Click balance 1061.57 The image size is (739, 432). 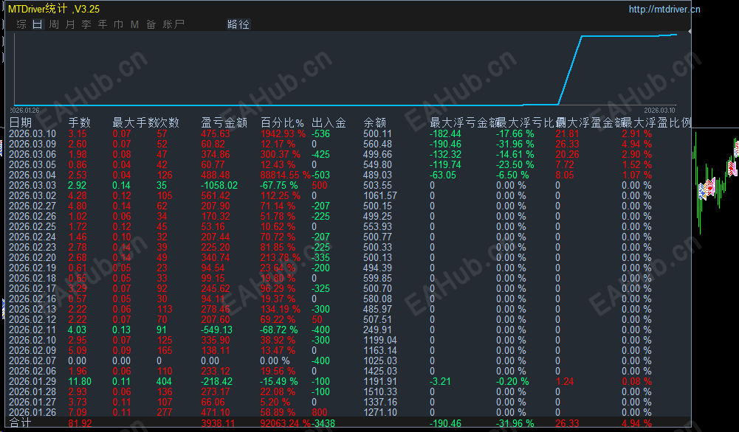pyautogui.click(x=380, y=196)
